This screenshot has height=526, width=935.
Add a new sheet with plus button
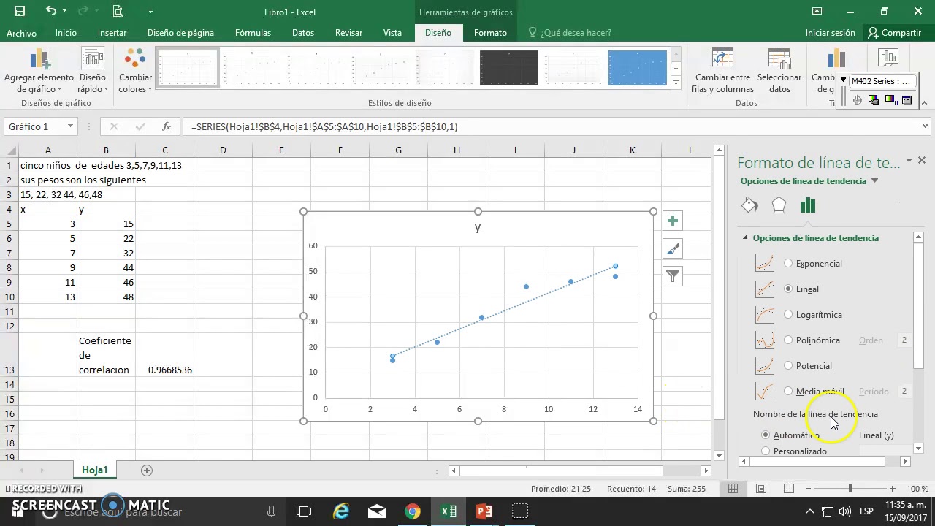[147, 470]
